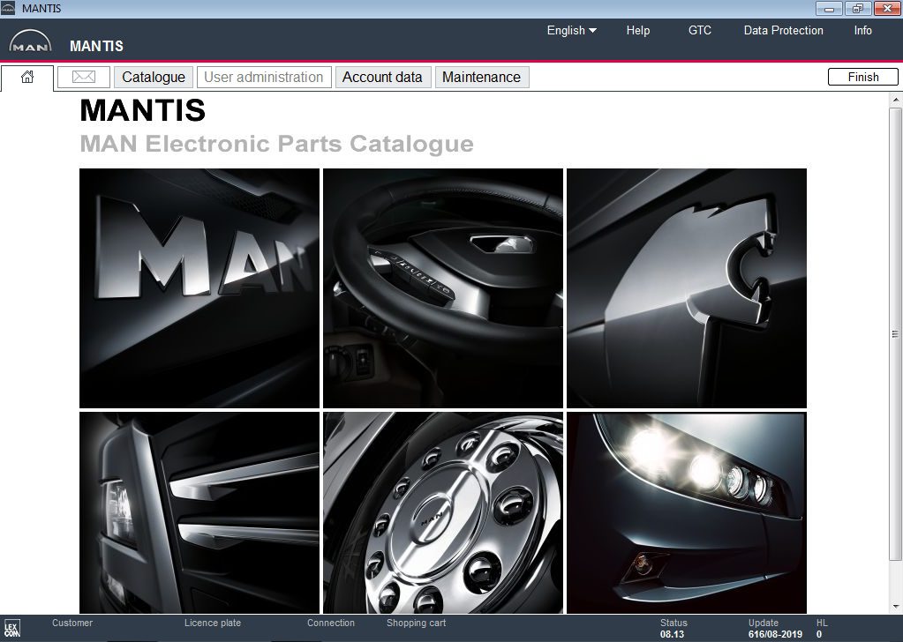Expand the language selector chevron
Viewport: 903px width, 642px height.
point(591,30)
